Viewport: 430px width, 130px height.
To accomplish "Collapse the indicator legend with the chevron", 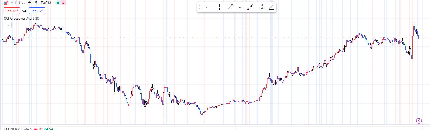I will click(8, 25).
